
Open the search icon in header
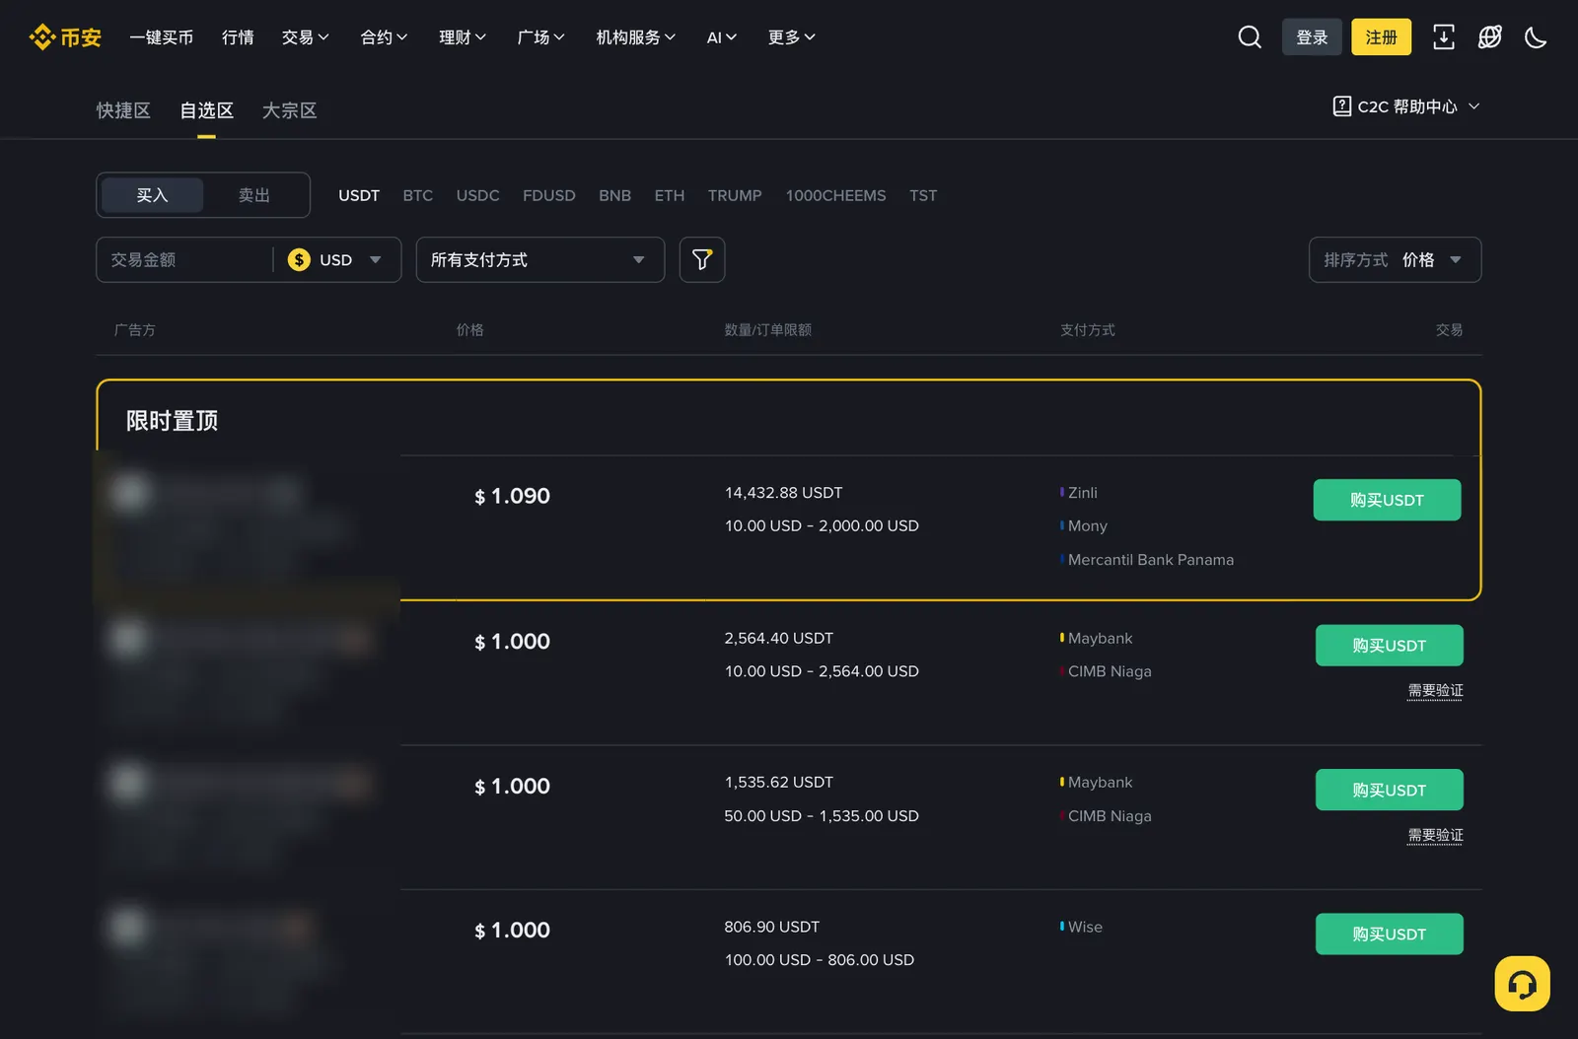pos(1250,37)
